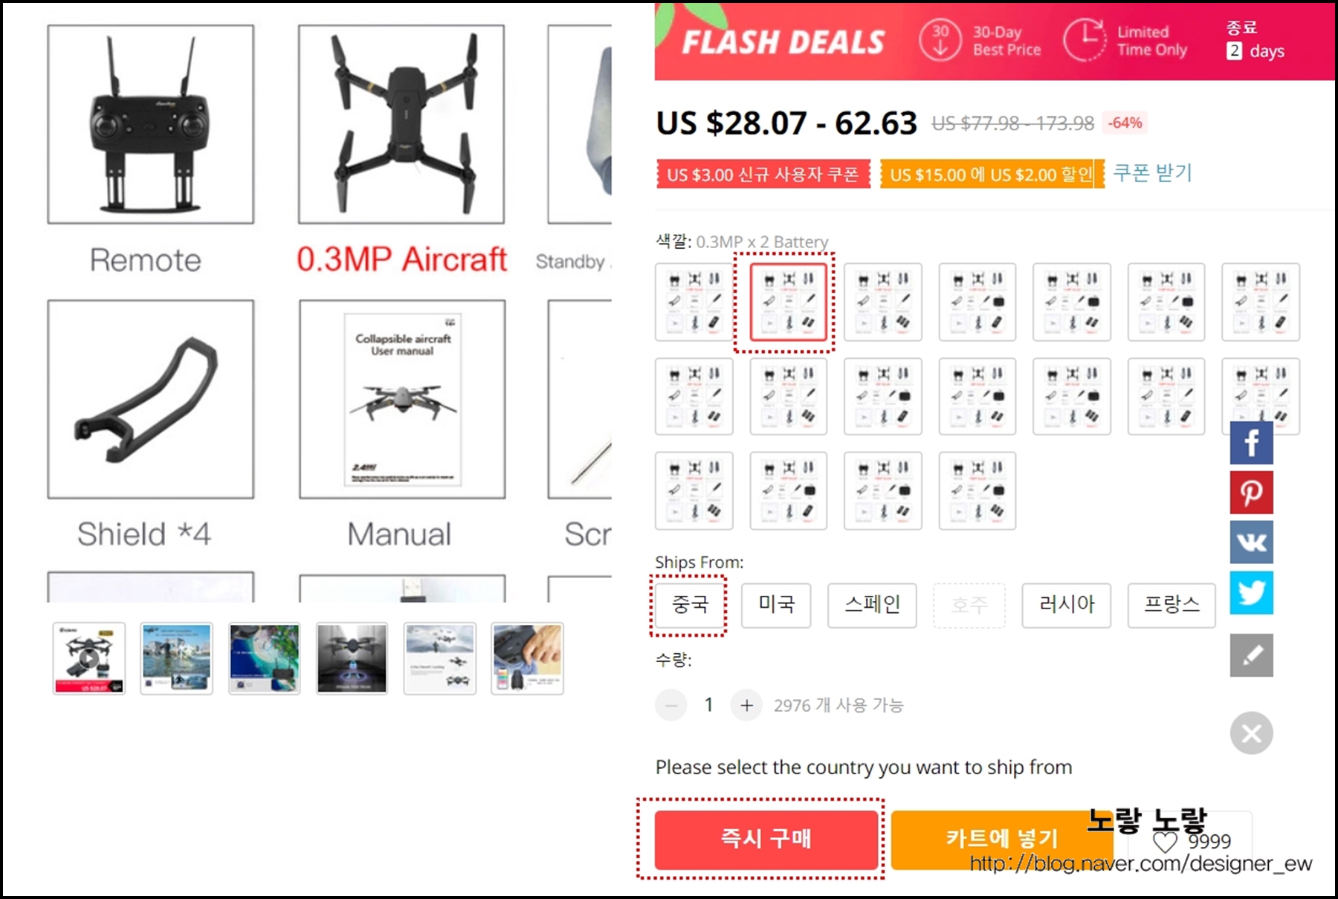
Task: Select 중국 as ship-from country
Action: point(689,605)
